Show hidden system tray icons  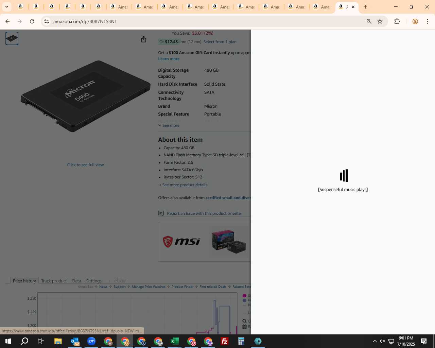(x=375, y=341)
